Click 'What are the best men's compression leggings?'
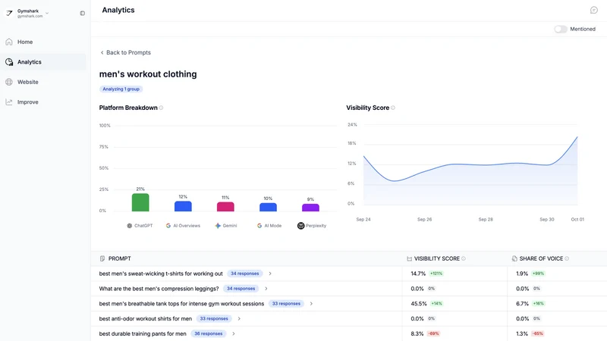 point(159,289)
